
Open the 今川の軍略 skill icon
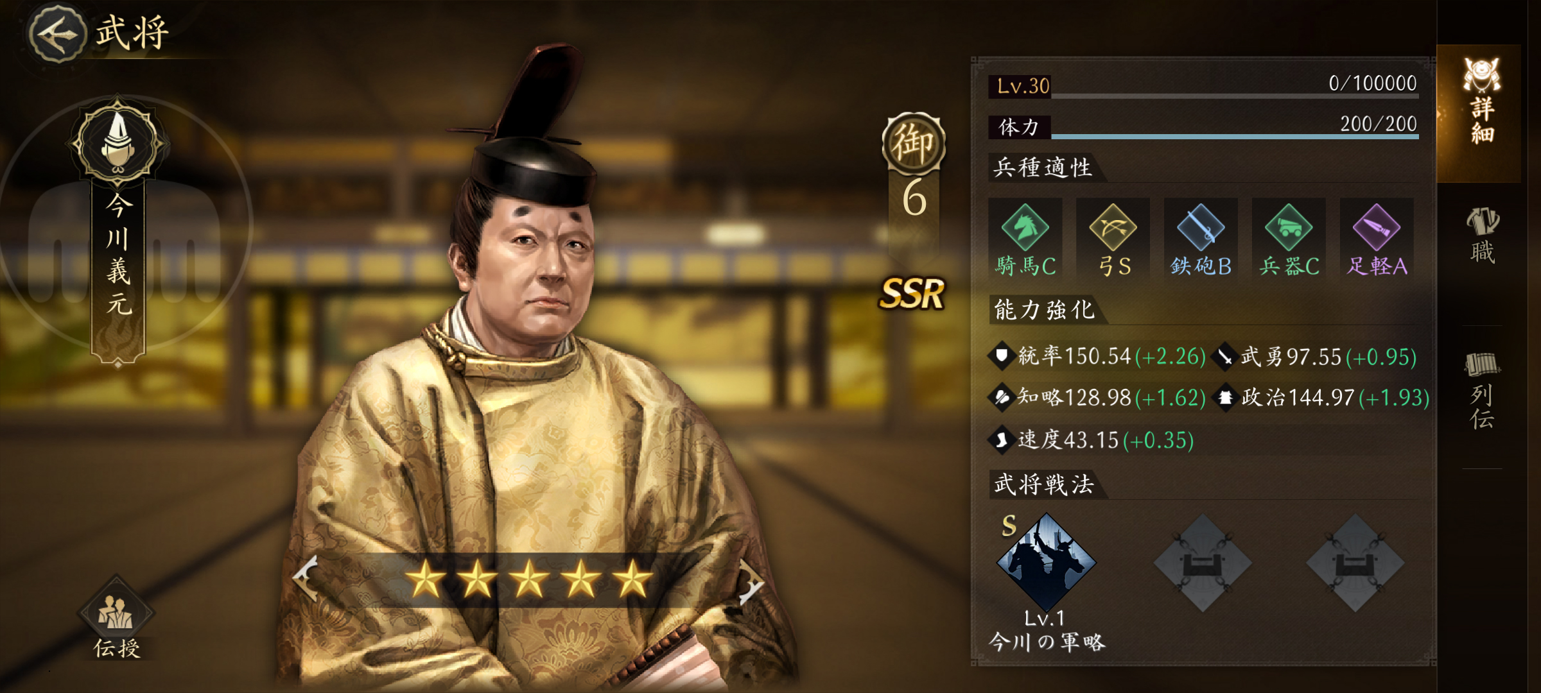pos(1047,562)
